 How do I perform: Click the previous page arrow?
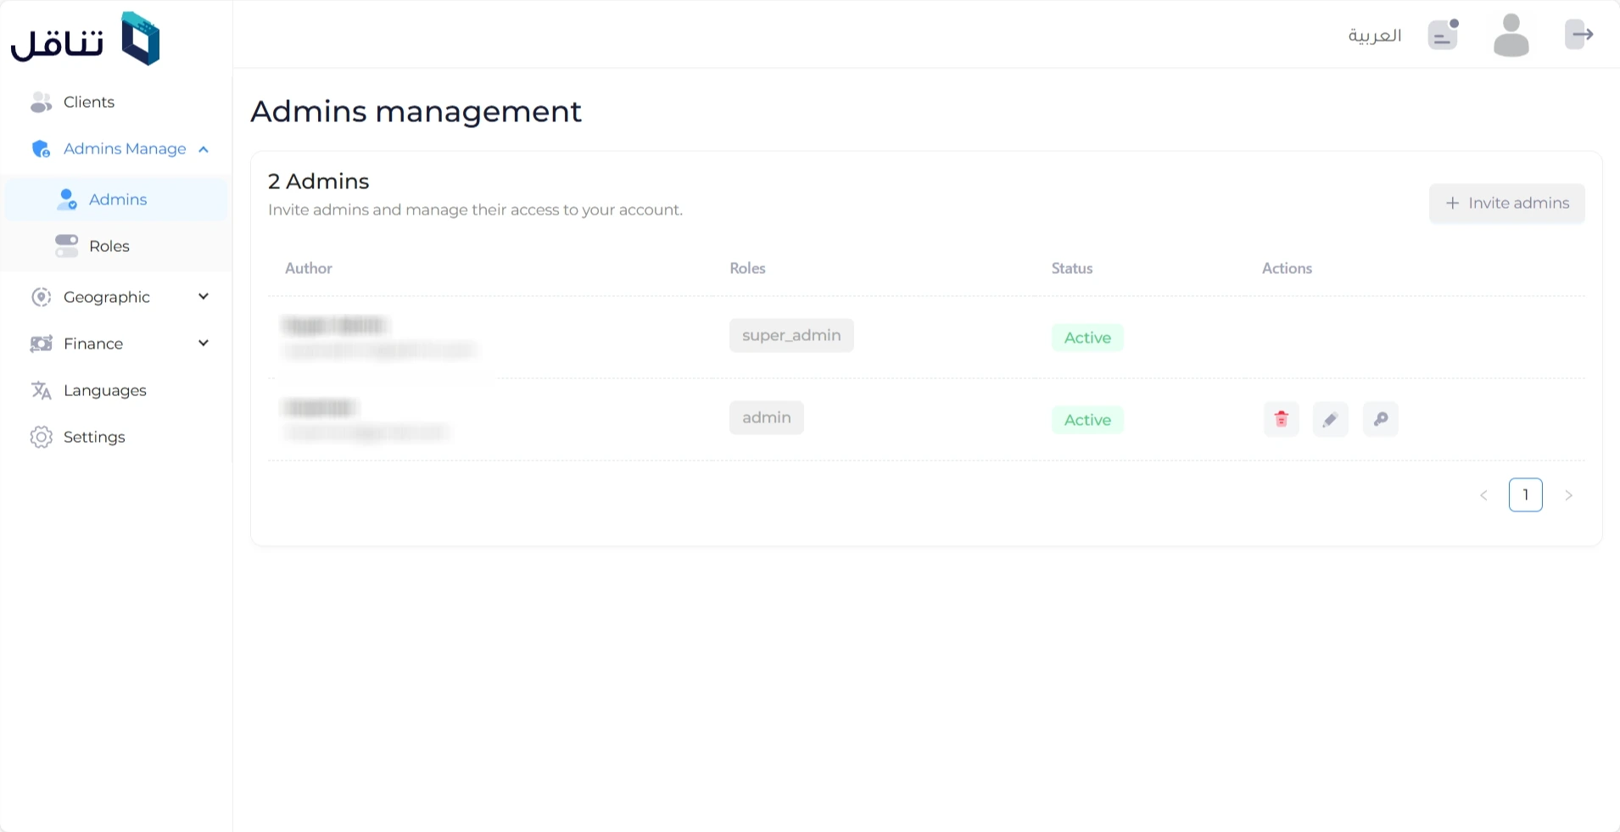1483,495
